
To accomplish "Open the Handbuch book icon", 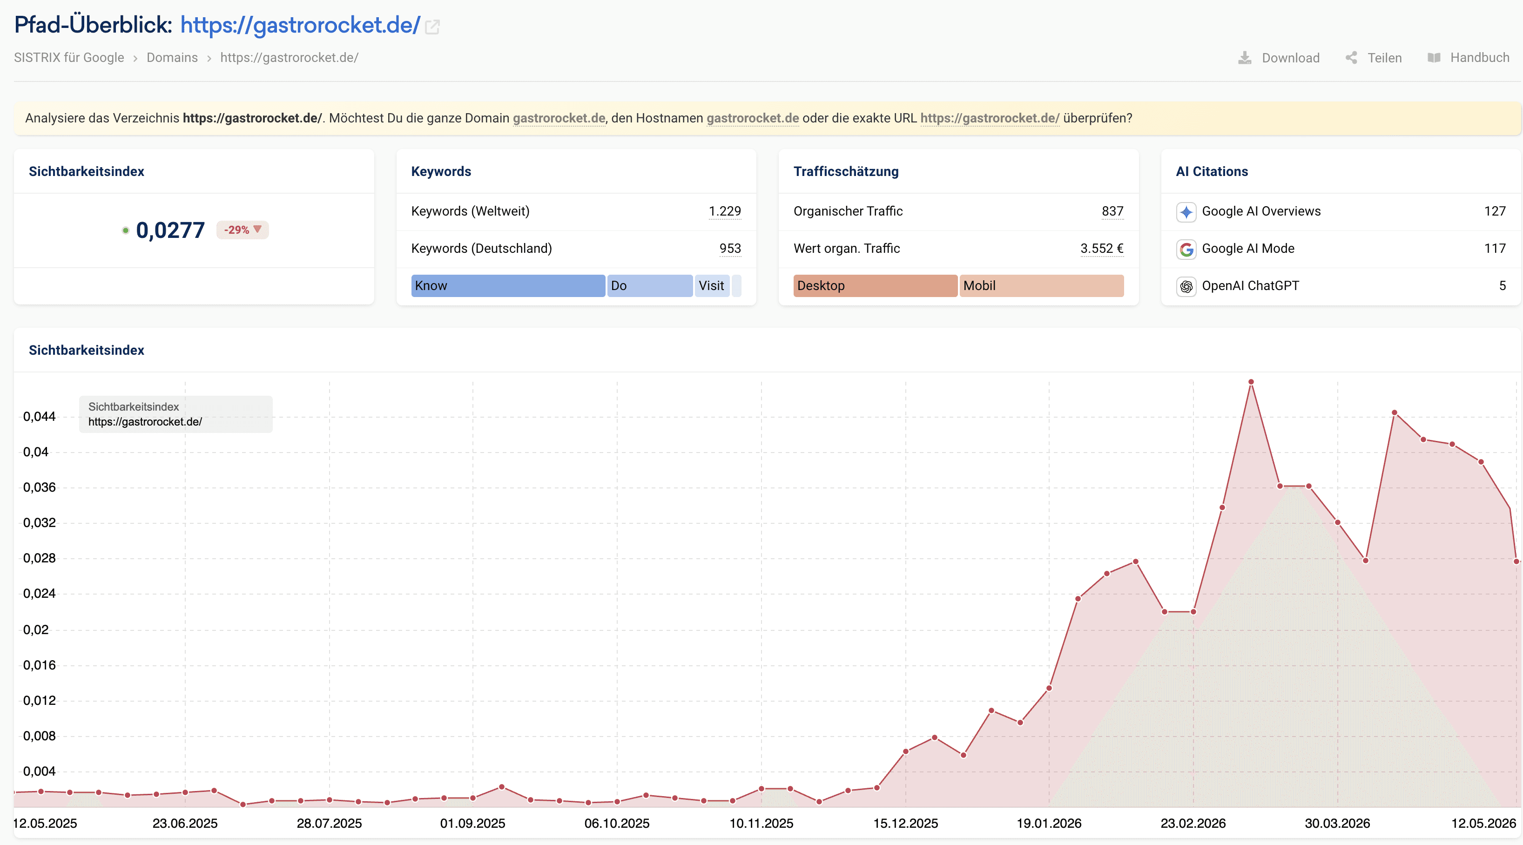I will (1434, 57).
